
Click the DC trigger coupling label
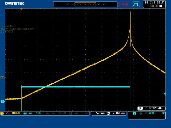[x=163, y=113]
